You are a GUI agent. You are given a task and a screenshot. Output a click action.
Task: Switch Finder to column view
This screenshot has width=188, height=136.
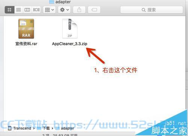27,10
